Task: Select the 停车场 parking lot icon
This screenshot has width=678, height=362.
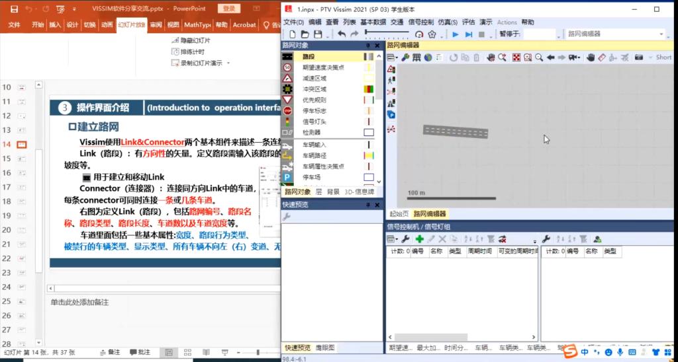Action: point(287,177)
